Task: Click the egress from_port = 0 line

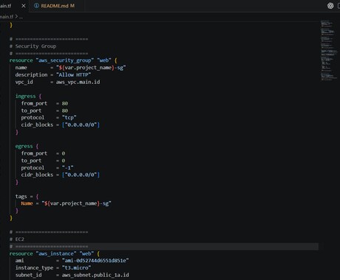Action: tap(43, 153)
